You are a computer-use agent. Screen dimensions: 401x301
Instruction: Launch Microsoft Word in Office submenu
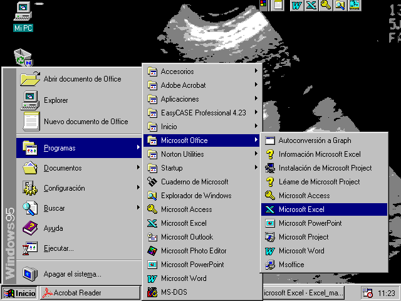coord(325,251)
